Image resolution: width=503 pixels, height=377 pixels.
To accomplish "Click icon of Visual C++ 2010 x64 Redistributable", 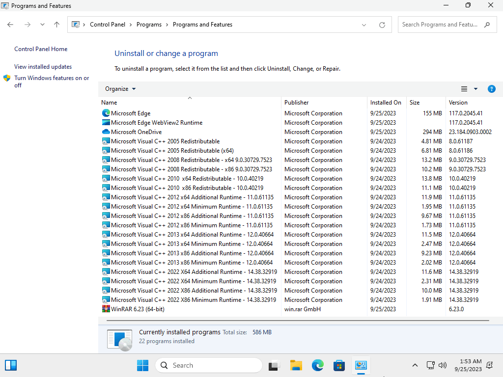I will click(106, 178).
